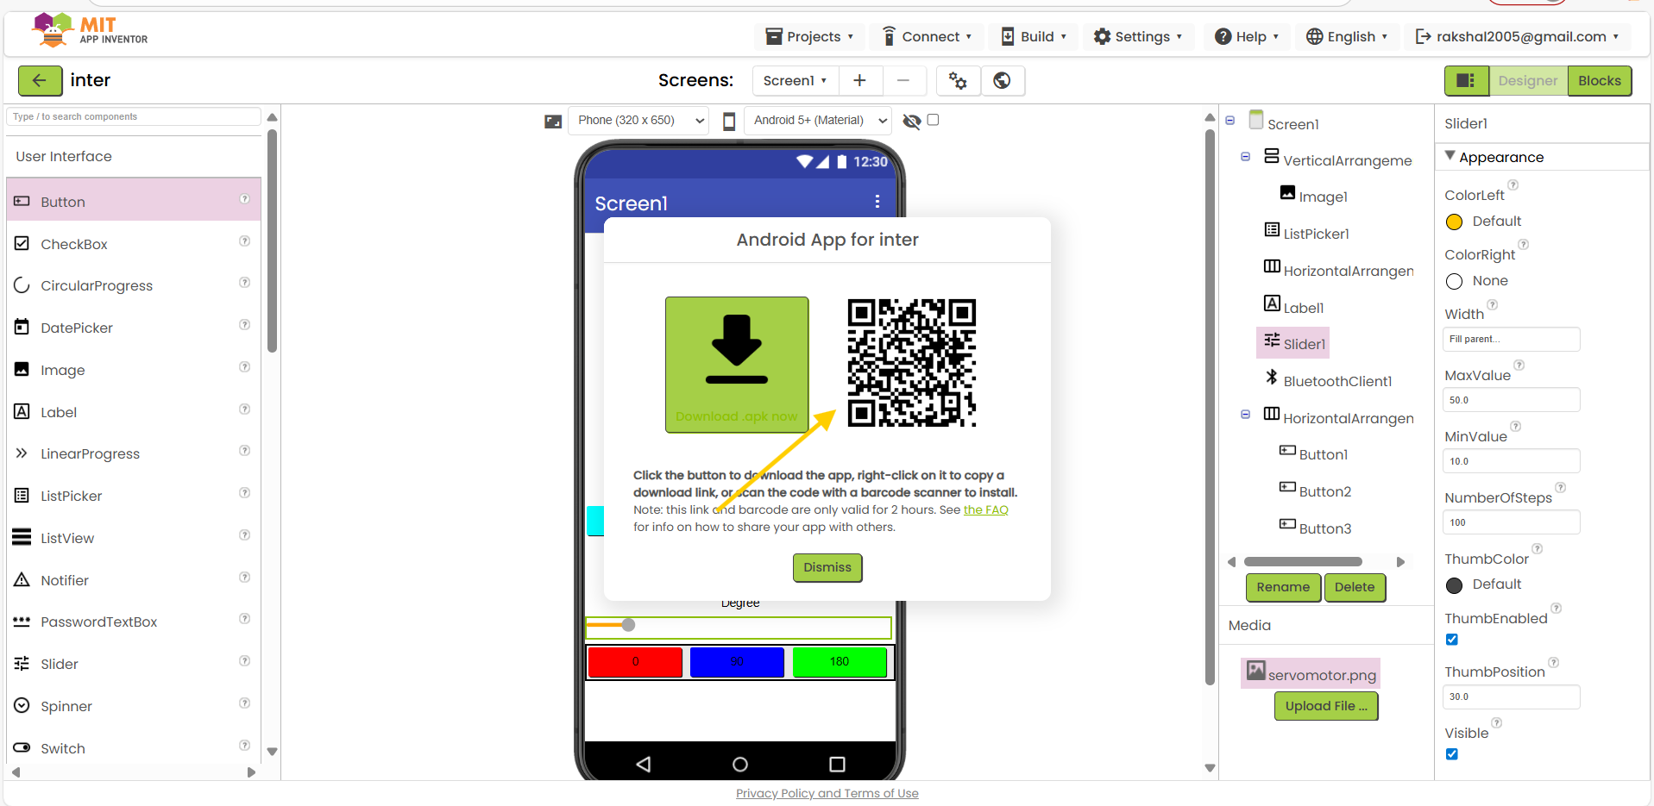Click the Width Fill parent field

1511,339
